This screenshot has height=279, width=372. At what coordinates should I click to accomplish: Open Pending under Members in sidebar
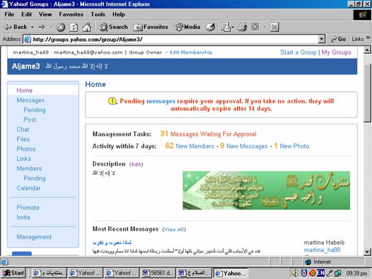[34, 178]
